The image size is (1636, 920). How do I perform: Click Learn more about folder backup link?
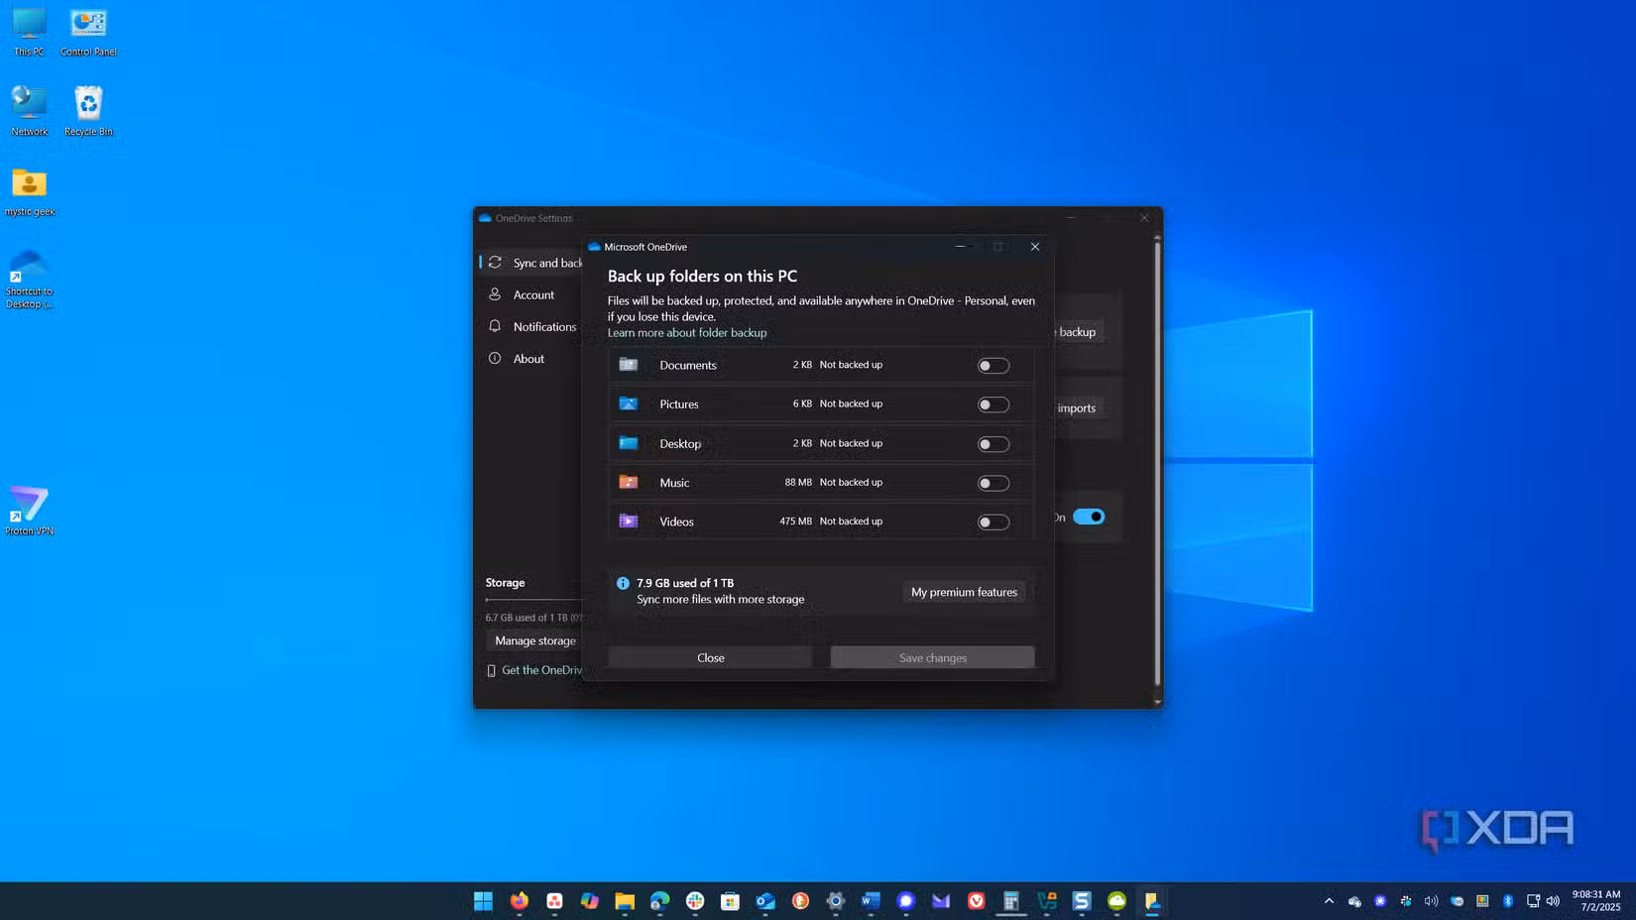point(687,332)
